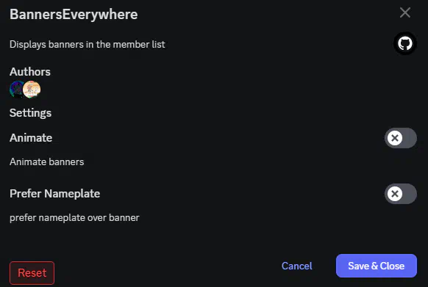Click the empty track of the Animate switch

(410, 138)
